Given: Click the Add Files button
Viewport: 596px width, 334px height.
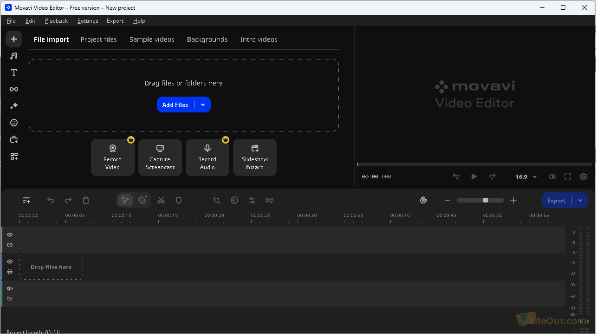Looking at the screenshot, I should click(x=175, y=105).
